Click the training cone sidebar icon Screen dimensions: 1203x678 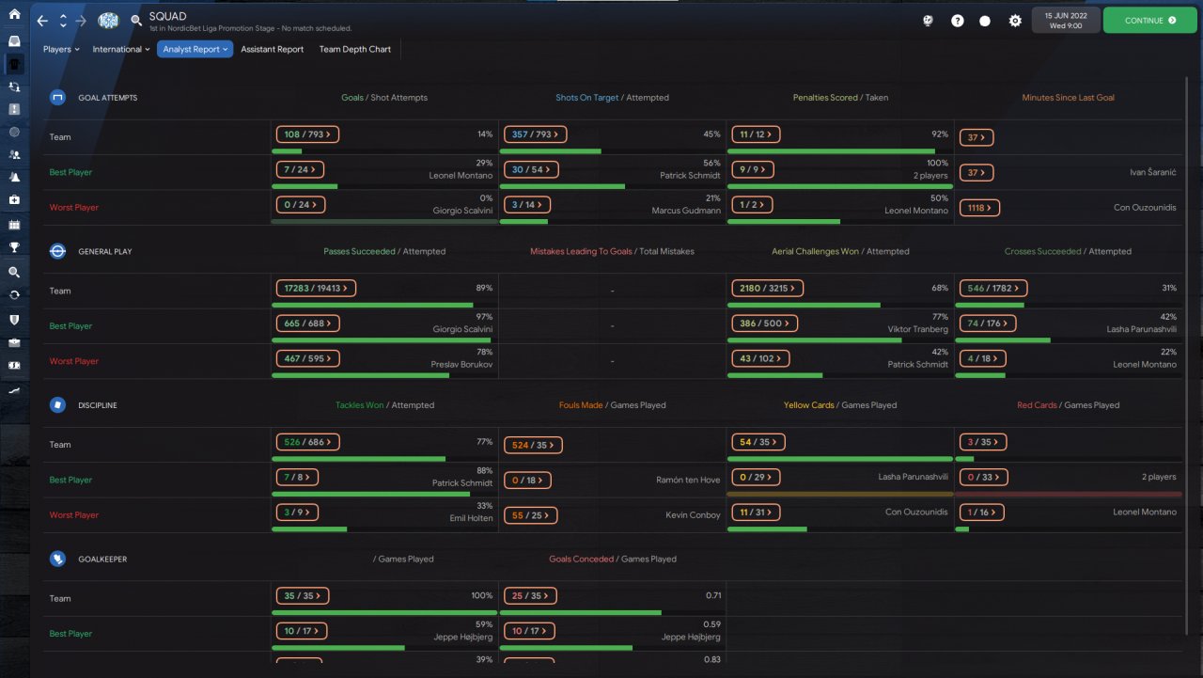[x=14, y=178]
